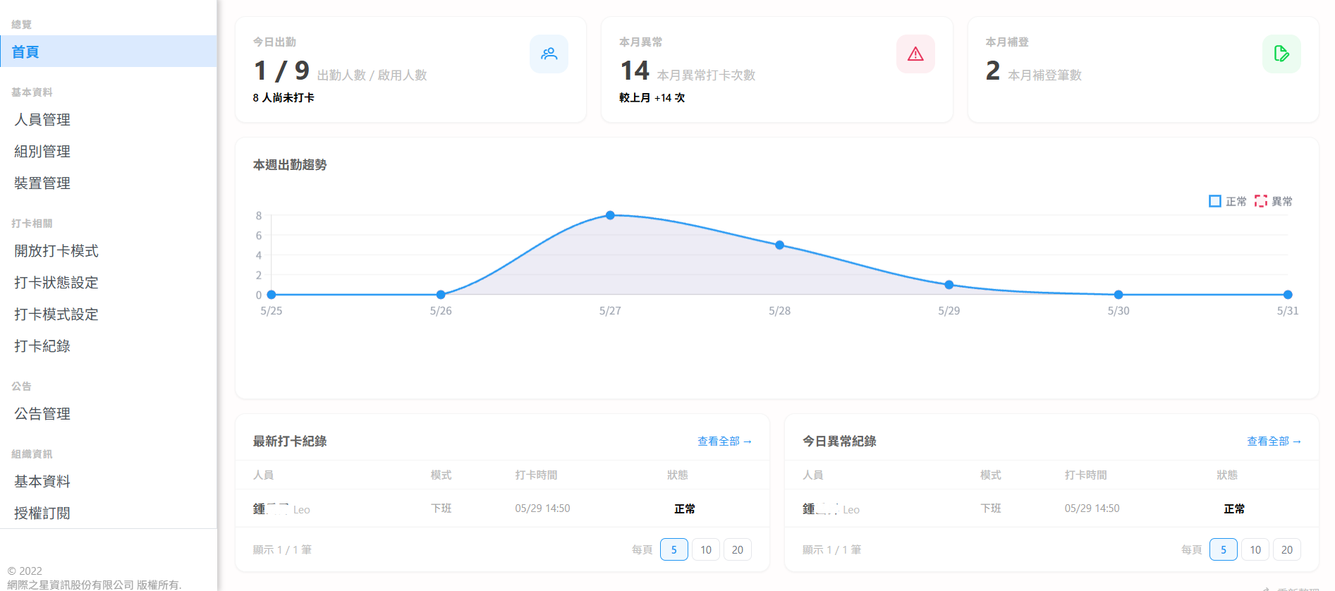Screen dimensions: 1335x591
Task: Click 05/29 14:50 time in 今日異常紀錄
Action: (1092, 508)
